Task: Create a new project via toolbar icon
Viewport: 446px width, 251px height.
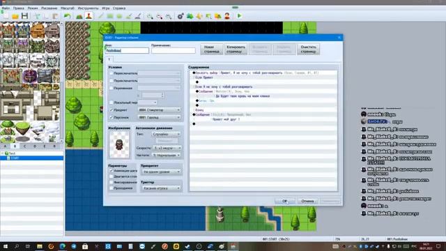Action: coord(6,16)
